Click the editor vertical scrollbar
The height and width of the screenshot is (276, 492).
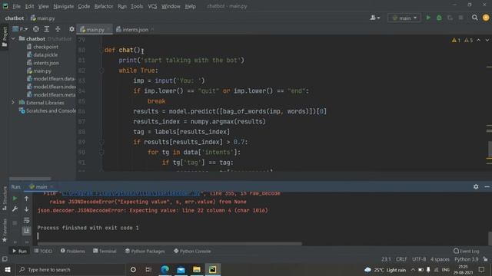[x=490, y=149]
